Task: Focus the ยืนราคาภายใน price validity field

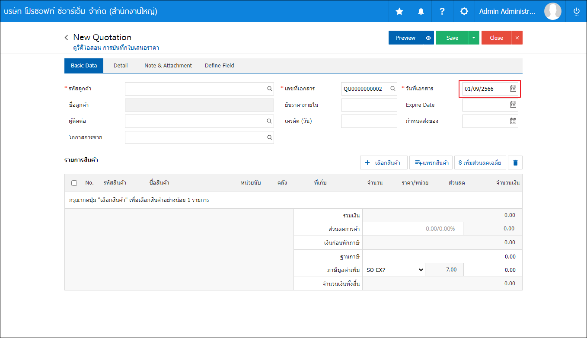Action: 369,105
